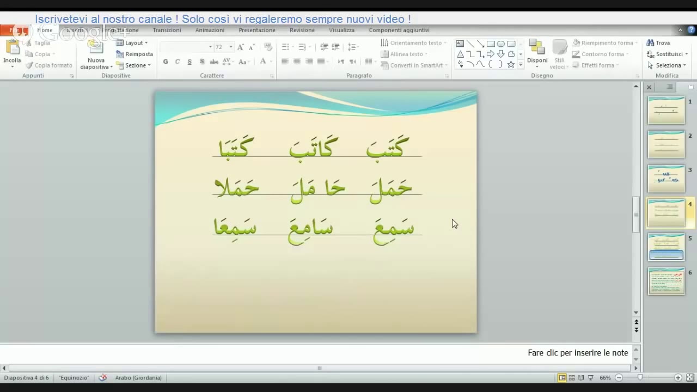
Task: Decrease list indent level
Action: click(x=324, y=47)
